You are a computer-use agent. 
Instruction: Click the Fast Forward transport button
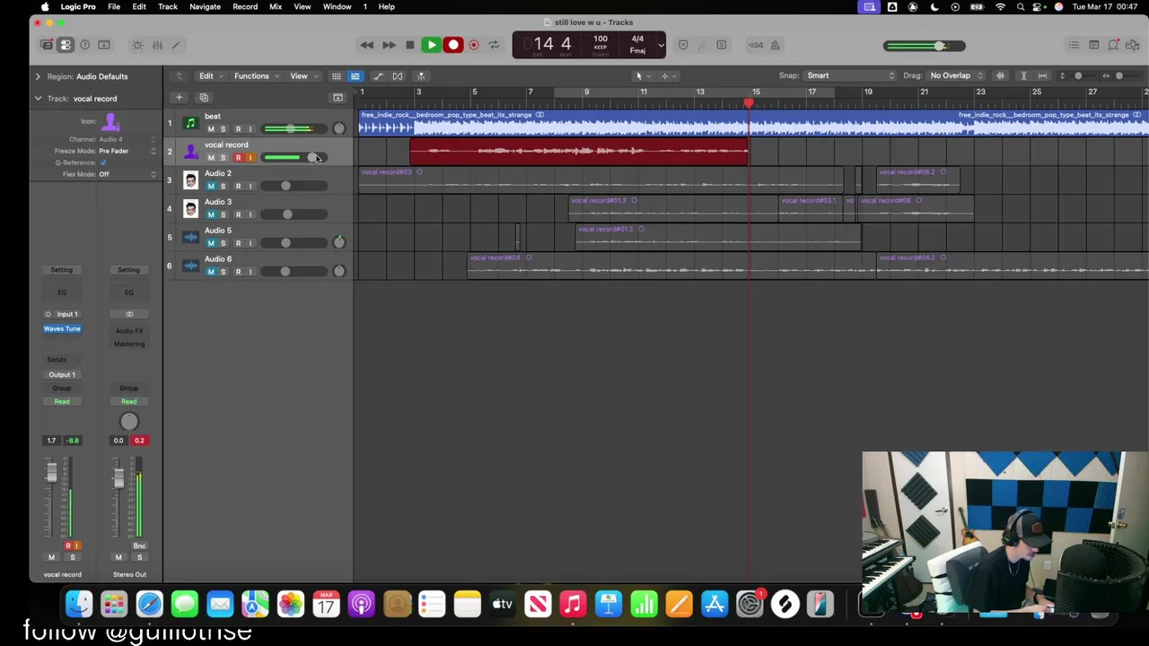[389, 45]
